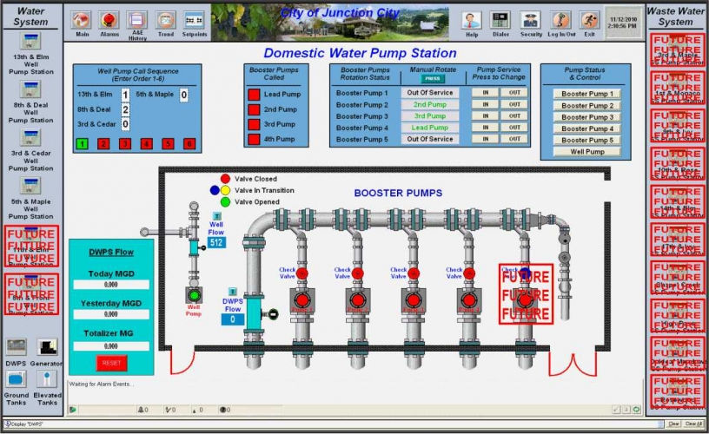Screen dimensions: 709x434
Task: Open 5th & Maple Well Pump Station
Action: coord(30,186)
